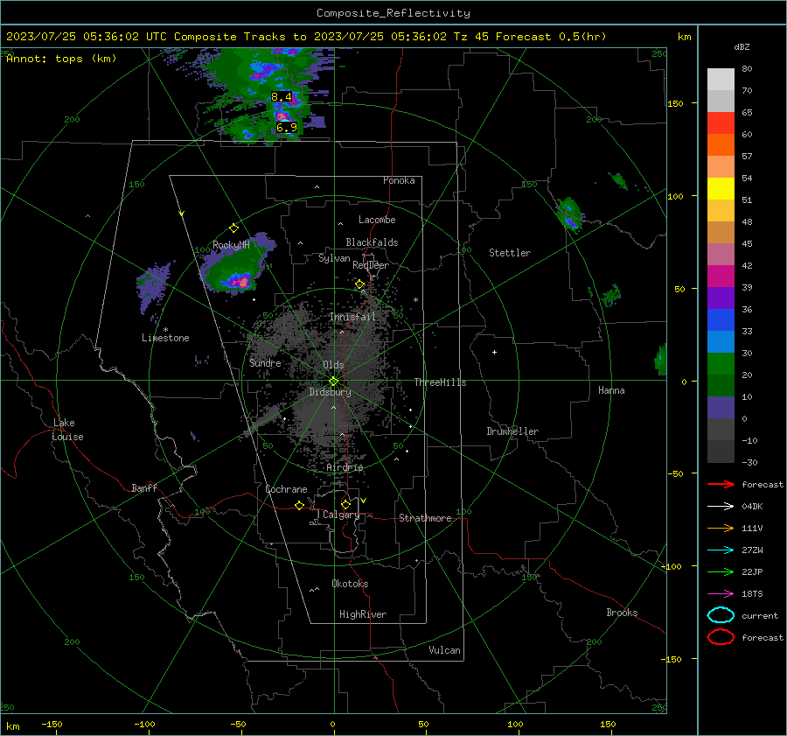Click the Drumheller label
The height and width of the screenshot is (736, 787).
point(512,431)
